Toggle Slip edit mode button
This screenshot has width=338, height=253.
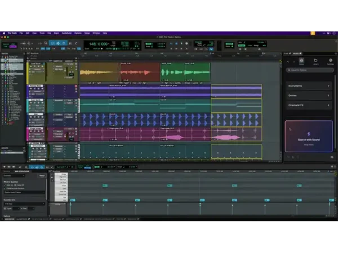coord(6,47)
